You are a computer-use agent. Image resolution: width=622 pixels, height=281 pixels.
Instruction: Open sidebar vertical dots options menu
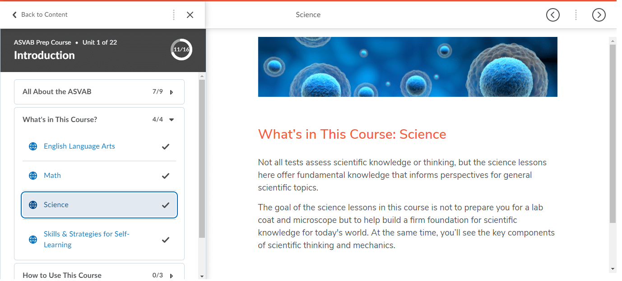pyautogui.click(x=174, y=15)
